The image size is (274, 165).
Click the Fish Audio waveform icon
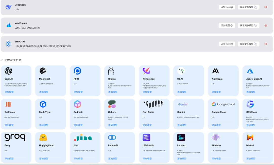click(x=153, y=104)
